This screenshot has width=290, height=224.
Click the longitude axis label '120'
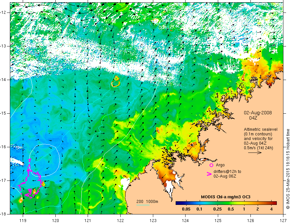point(55,220)
